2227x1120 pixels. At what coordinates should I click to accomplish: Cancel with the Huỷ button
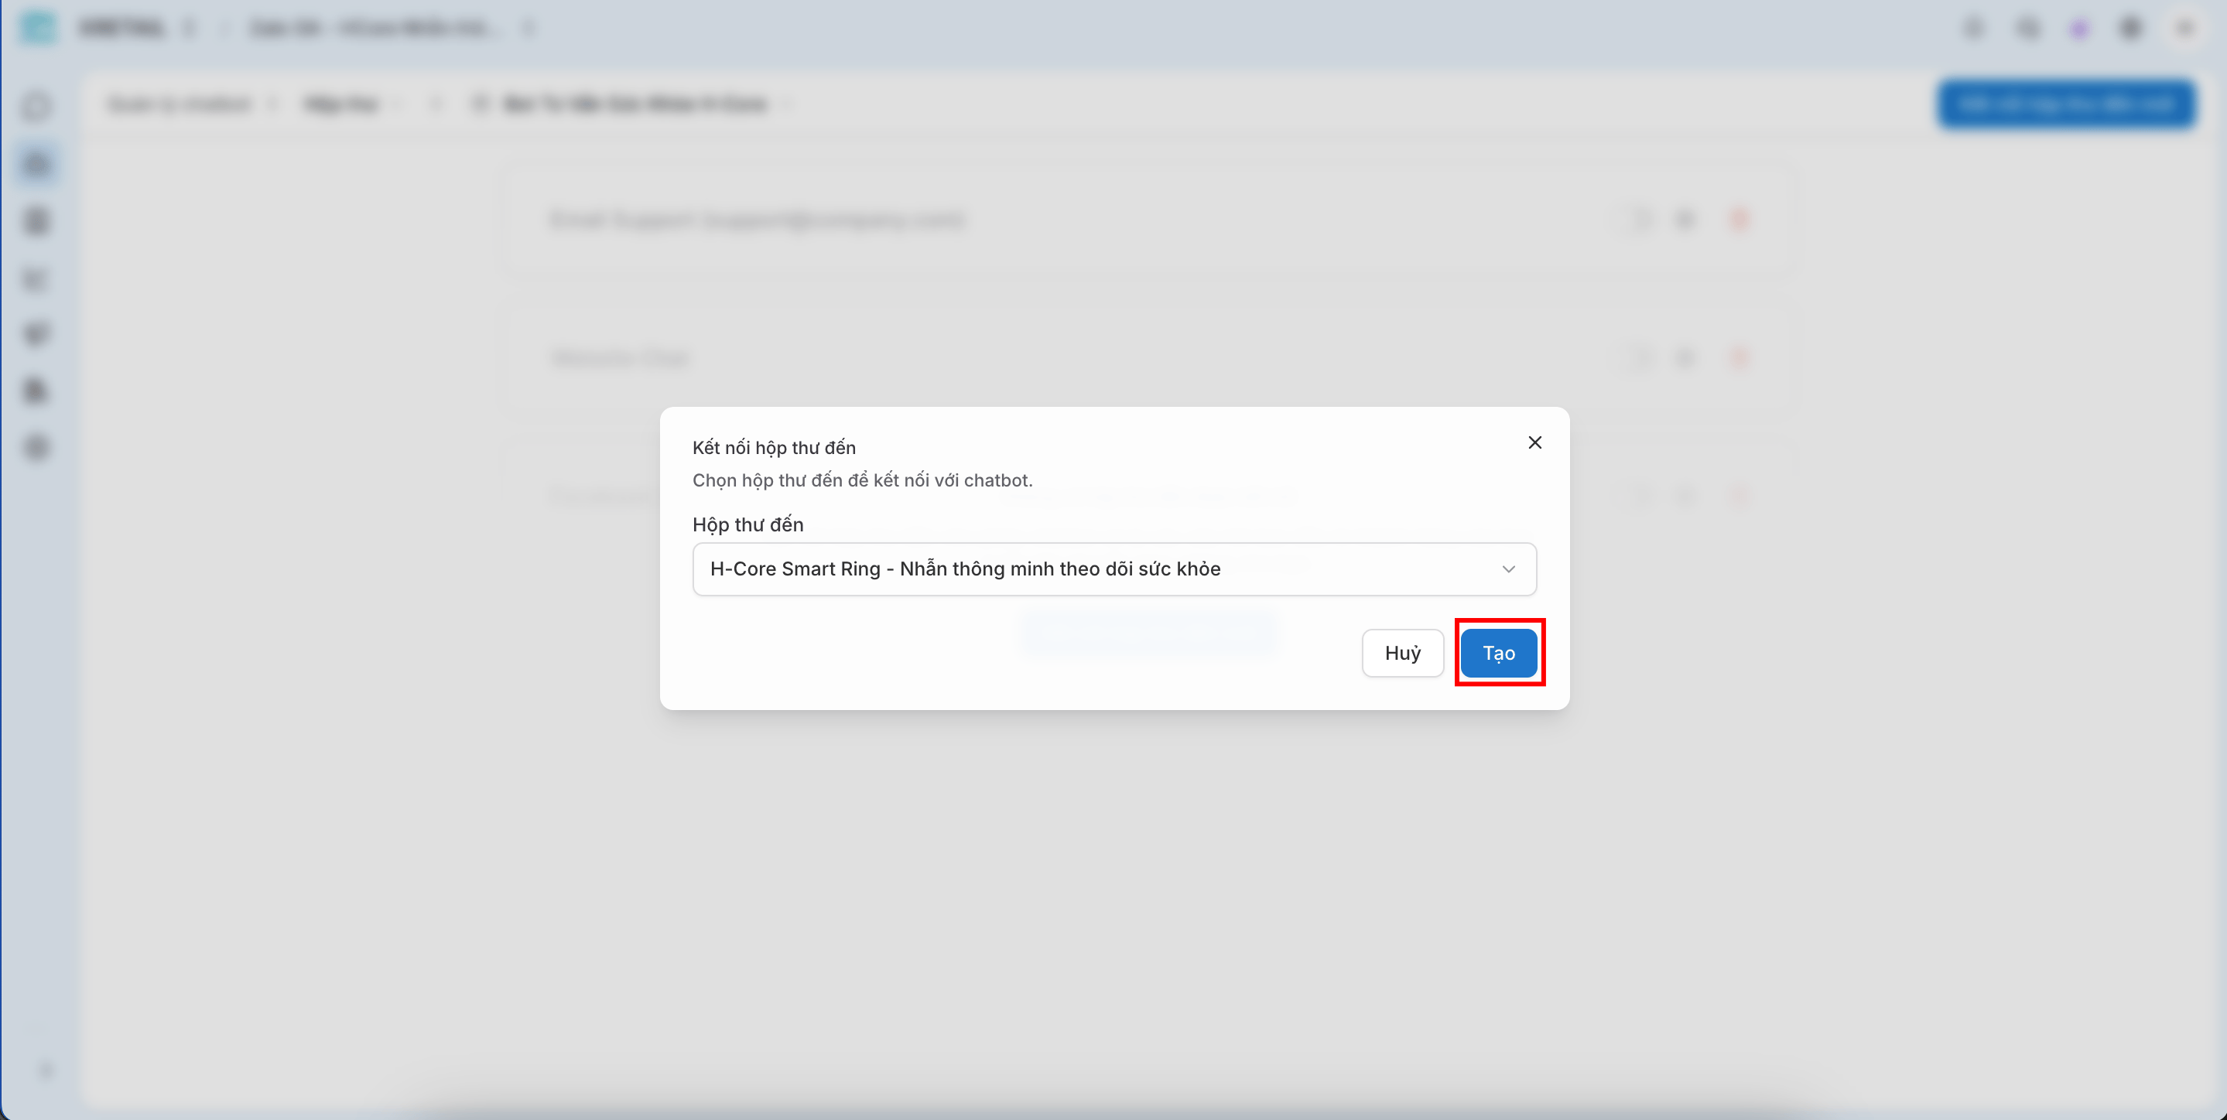coord(1402,653)
